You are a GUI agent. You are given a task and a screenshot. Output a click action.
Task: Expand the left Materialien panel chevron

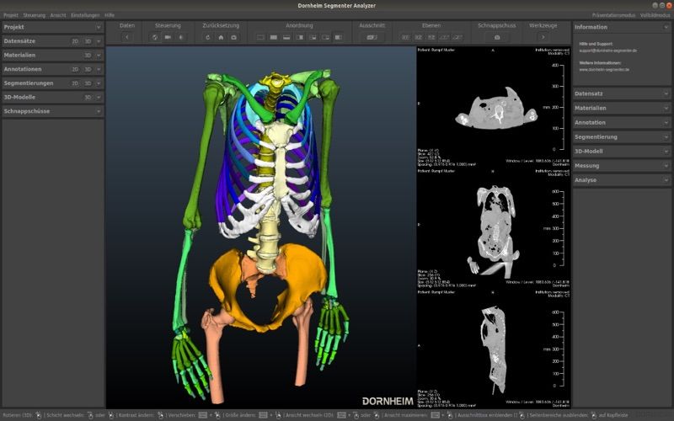coord(99,56)
